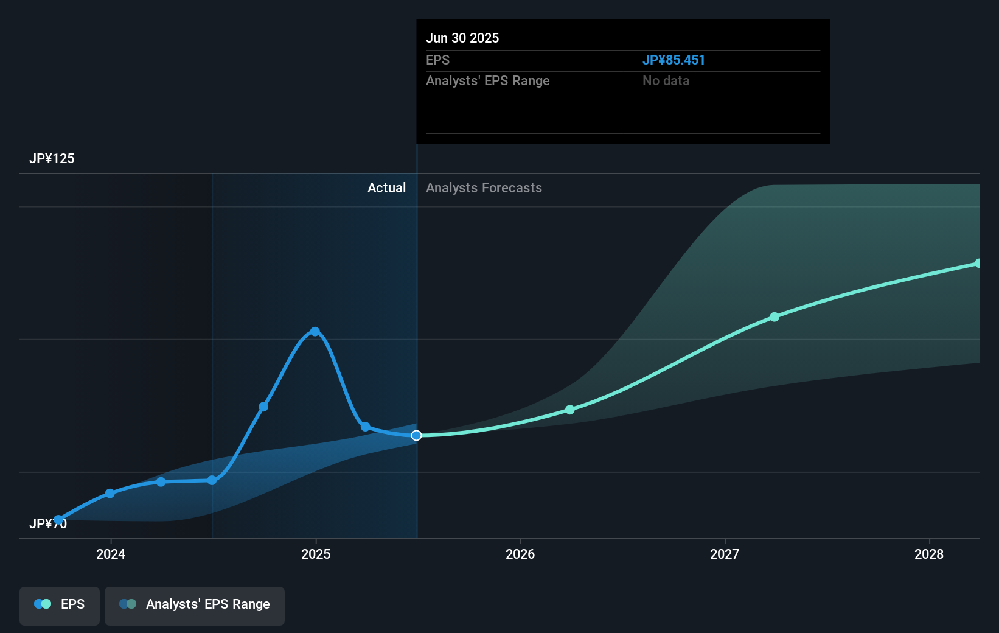The image size is (999, 633).
Task: Toggle the Analysts' EPS Range series visibility
Action: 195,606
